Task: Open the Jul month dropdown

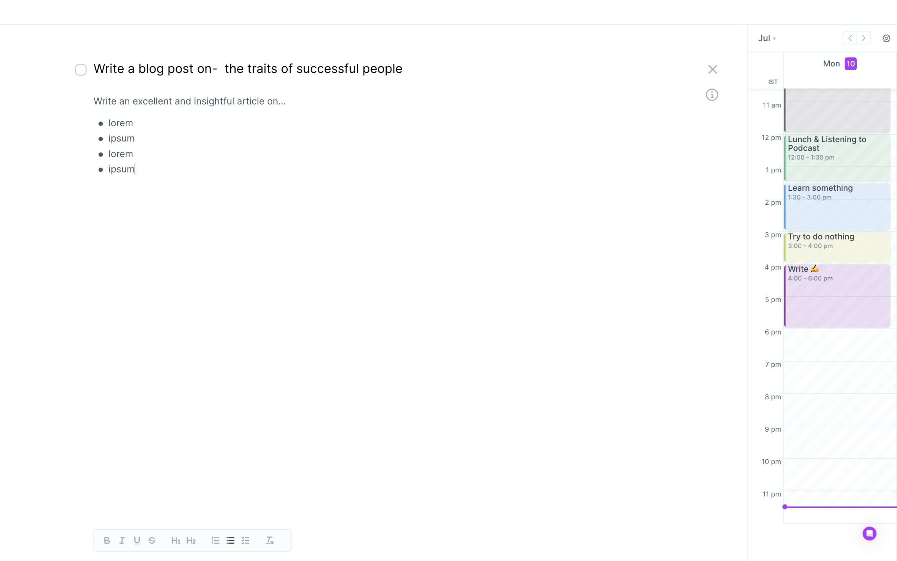Action: pos(767,38)
